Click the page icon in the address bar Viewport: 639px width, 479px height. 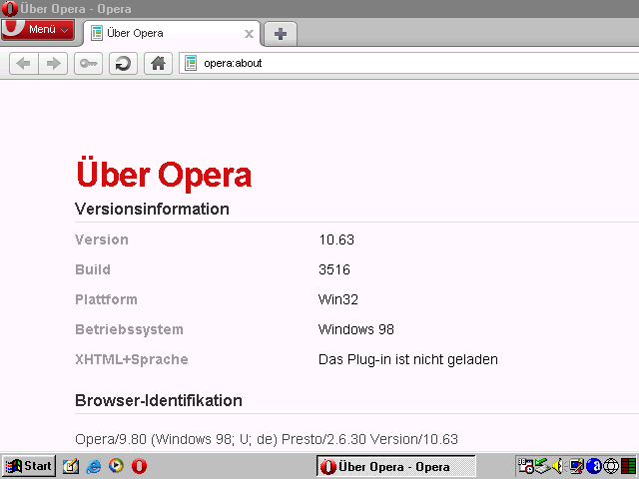coord(191,64)
